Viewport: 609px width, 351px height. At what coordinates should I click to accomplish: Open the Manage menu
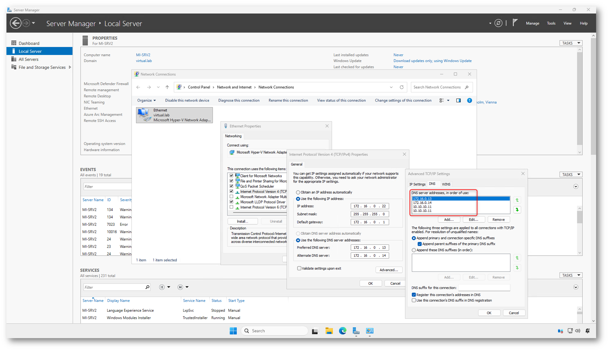(533, 23)
